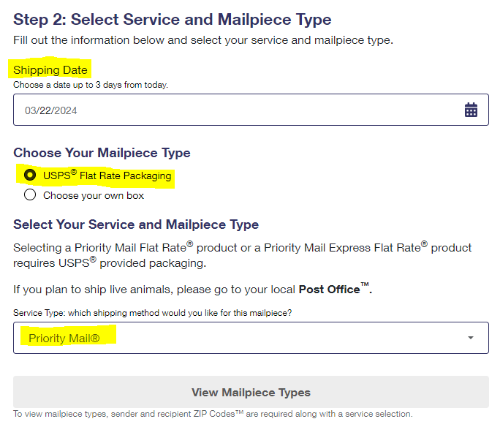
Task: Click the highlighted Shipping Date label
Action: 50,70
